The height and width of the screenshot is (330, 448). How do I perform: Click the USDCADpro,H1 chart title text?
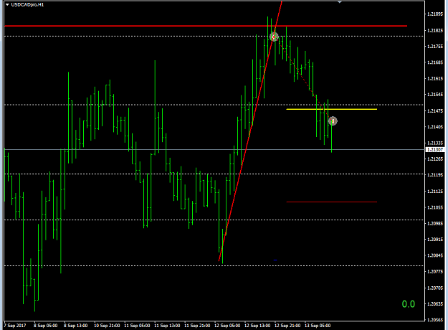(27, 4)
